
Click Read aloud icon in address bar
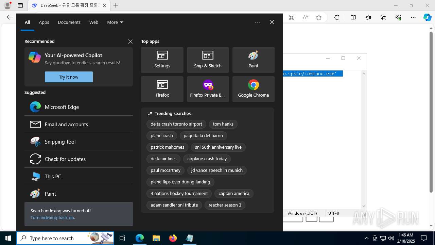click(305, 17)
